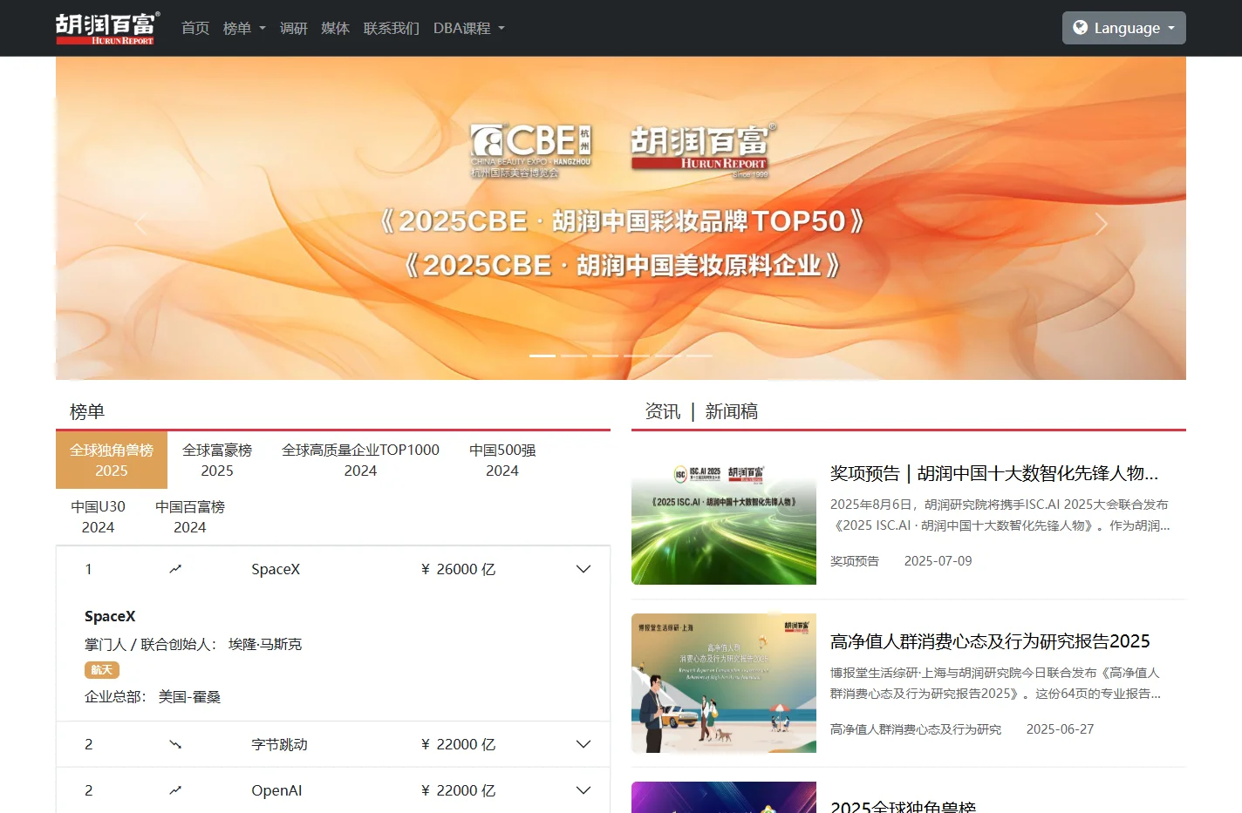The image size is (1242, 813).
Task: Click the Hurun Report logo in navbar
Action: (x=107, y=28)
